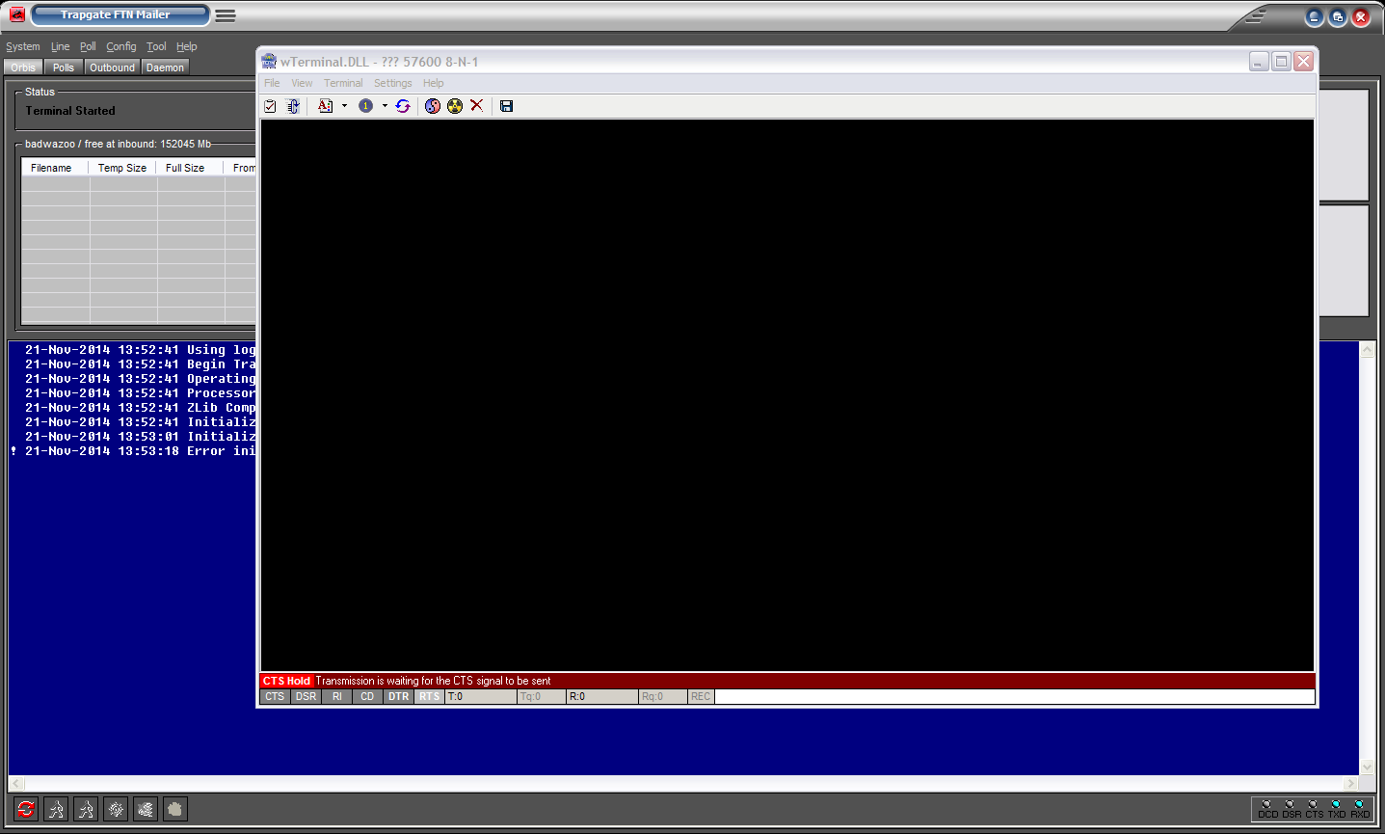Image resolution: width=1385 pixels, height=834 pixels.
Task: Click the red circular refresh icon bottom left
Action: pyautogui.click(x=25, y=809)
